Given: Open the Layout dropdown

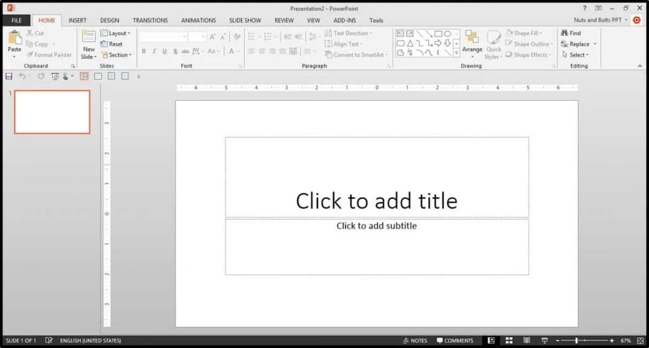Looking at the screenshot, I should 115,33.
